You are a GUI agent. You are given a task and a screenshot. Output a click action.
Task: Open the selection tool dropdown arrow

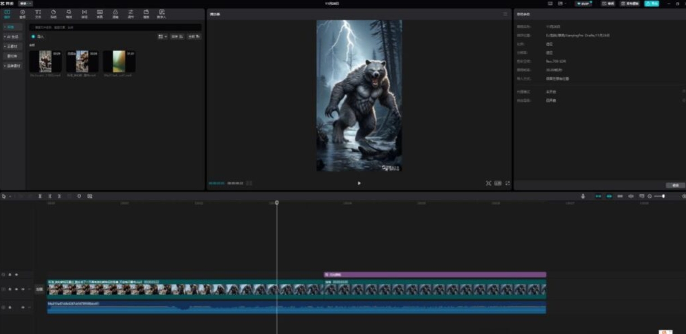10,197
